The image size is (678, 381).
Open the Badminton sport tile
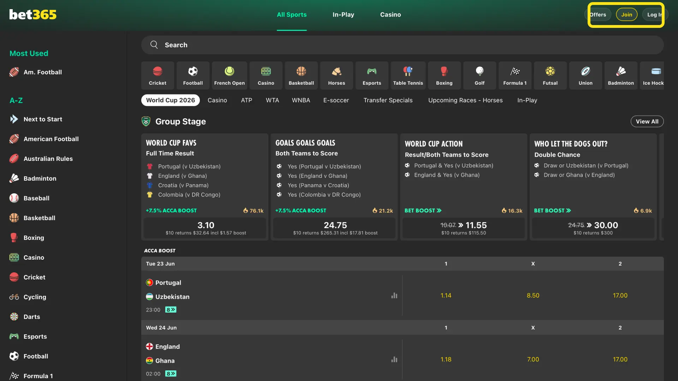tap(621, 75)
